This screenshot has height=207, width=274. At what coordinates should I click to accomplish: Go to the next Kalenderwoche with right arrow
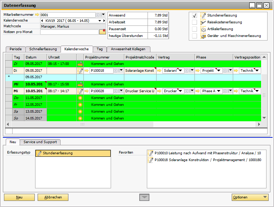coord(104,21)
